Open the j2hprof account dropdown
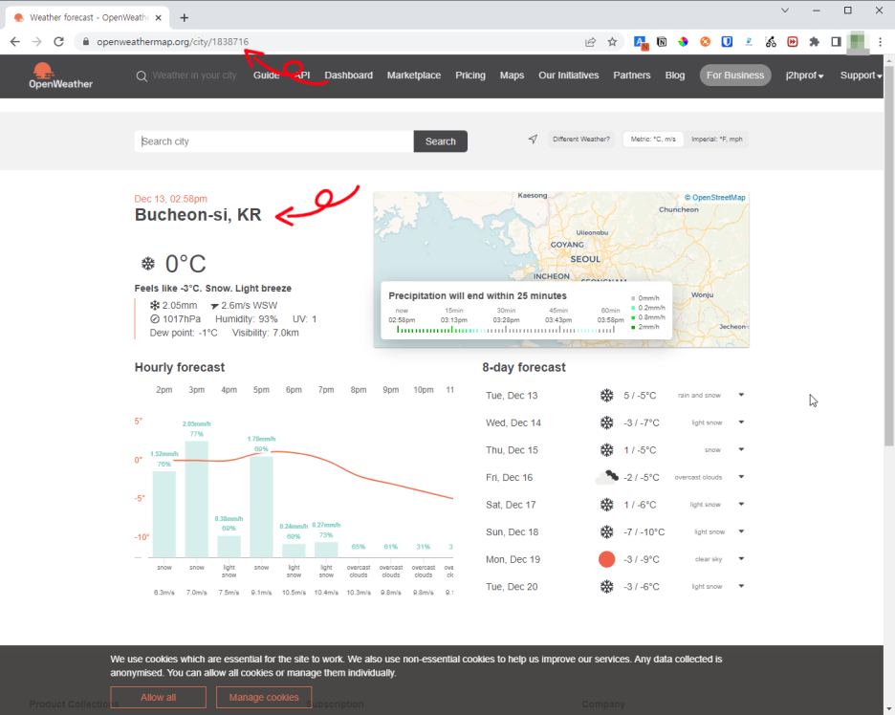Screen dimensions: 895x715 click(804, 76)
